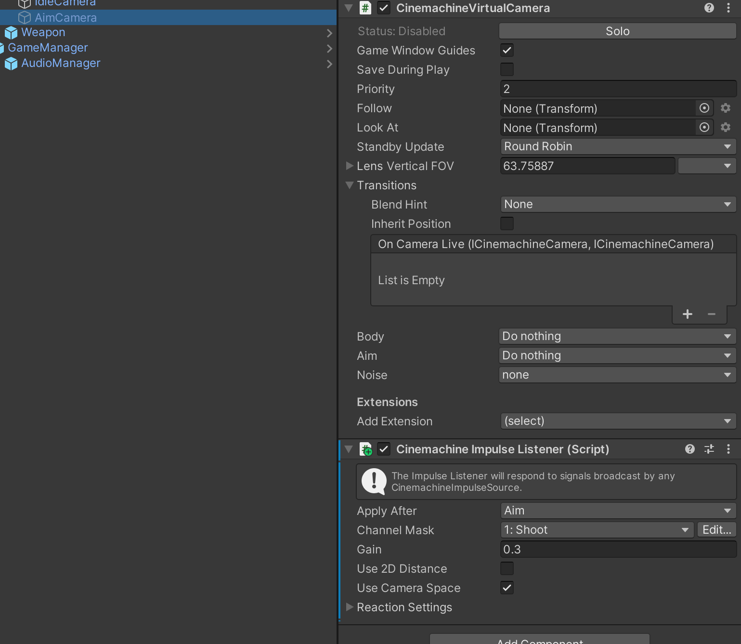Click the Extensions section heading

(387, 402)
